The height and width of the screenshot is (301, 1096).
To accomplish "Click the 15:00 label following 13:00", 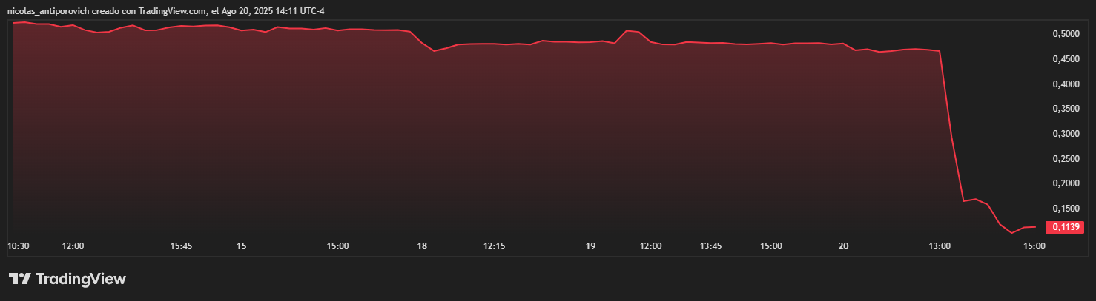I will [1034, 246].
